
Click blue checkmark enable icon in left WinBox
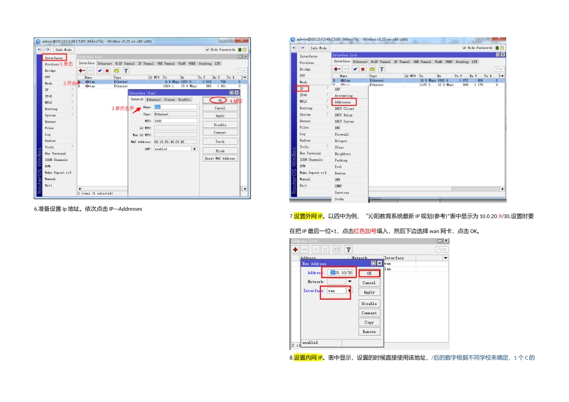click(x=99, y=71)
